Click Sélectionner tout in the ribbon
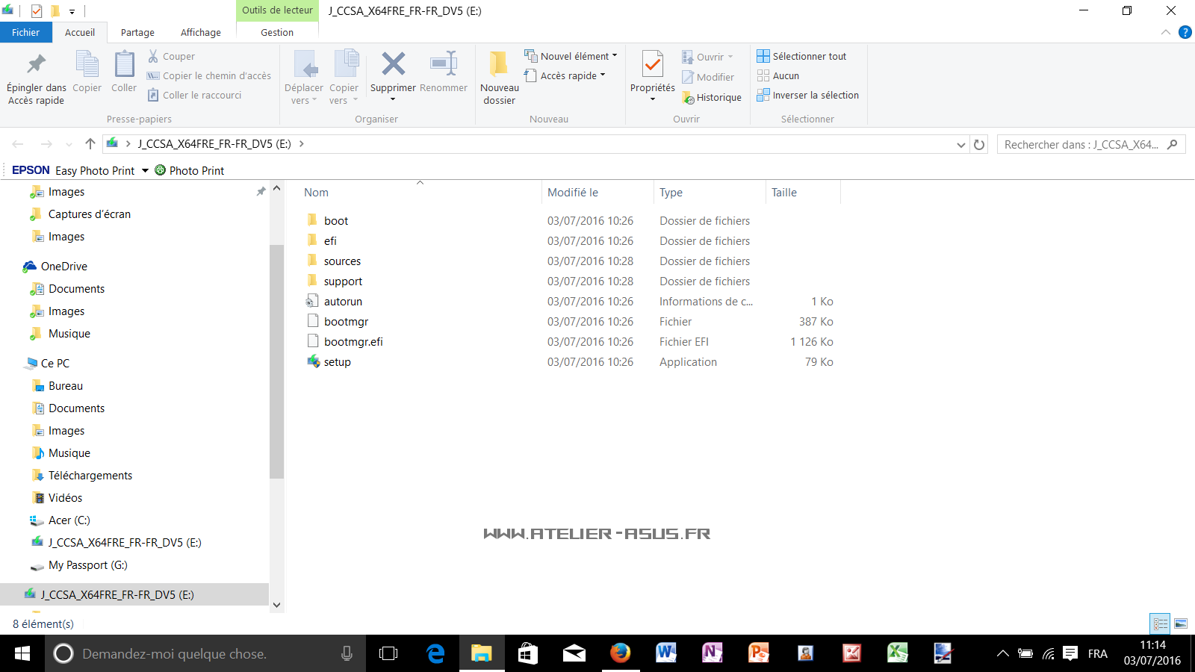This screenshot has width=1195, height=672. [801, 56]
